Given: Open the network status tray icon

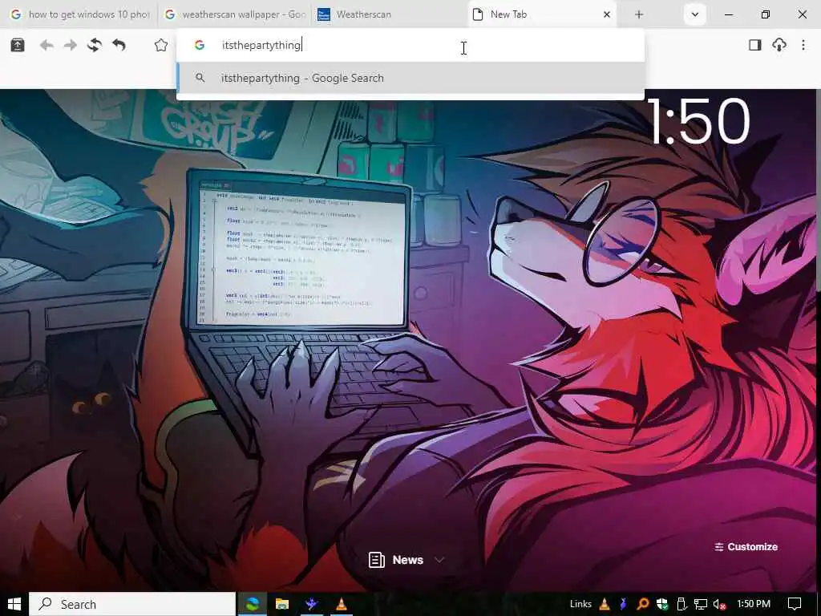Looking at the screenshot, I should point(701,604).
